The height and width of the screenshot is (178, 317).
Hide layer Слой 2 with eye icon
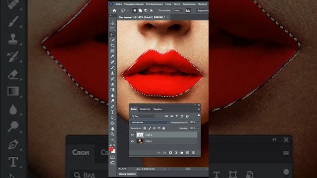tap(132, 135)
